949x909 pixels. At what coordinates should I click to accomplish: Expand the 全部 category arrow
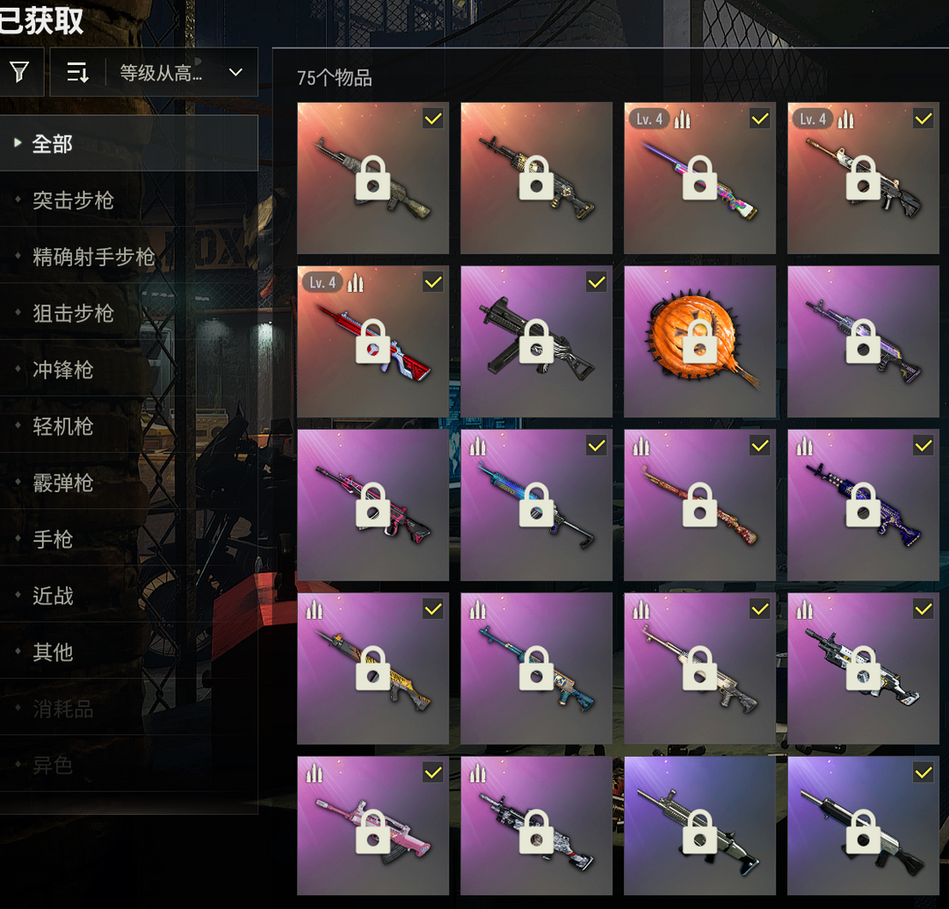18,143
